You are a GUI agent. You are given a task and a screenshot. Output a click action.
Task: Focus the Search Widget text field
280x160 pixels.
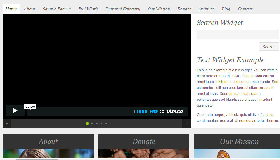(x=238, y=34)
